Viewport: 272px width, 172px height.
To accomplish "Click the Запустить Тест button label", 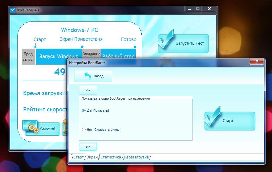I will click(190, 43).
